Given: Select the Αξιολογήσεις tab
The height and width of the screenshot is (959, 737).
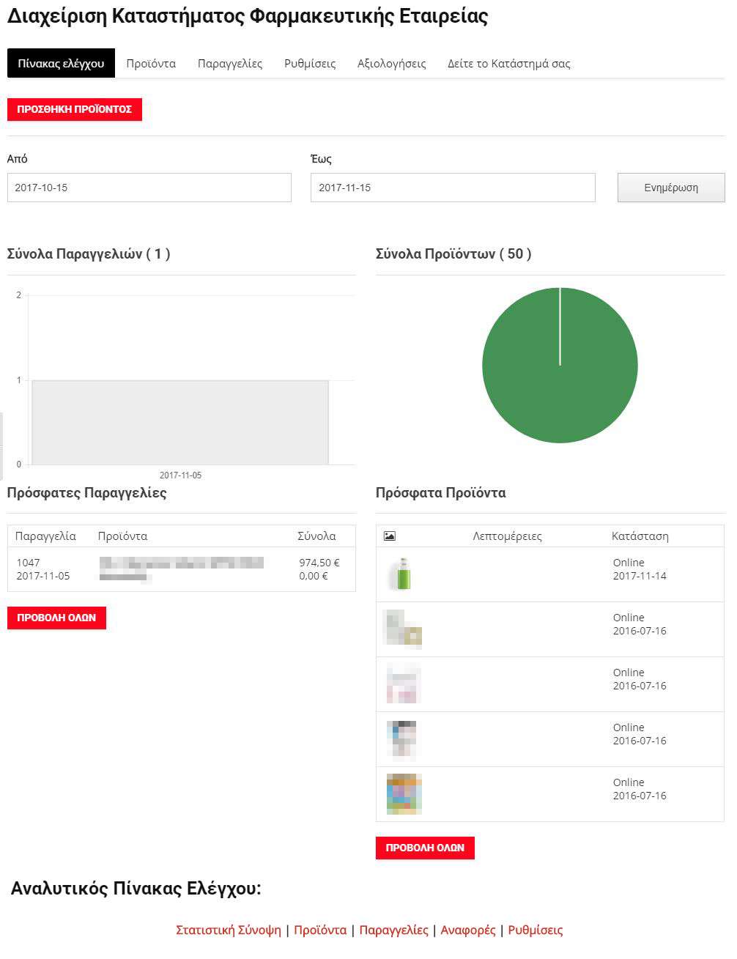Looking at the screenshot, I should tap(391, 64).
